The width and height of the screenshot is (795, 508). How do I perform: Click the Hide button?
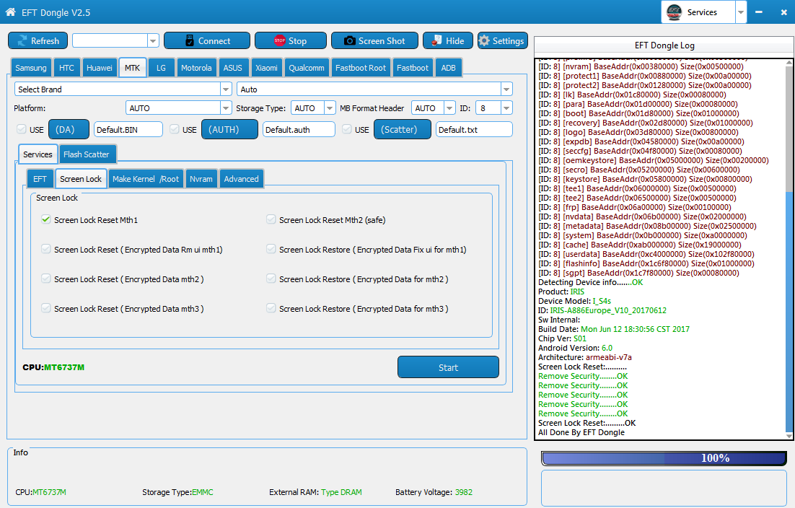click(x=447, y=41)
